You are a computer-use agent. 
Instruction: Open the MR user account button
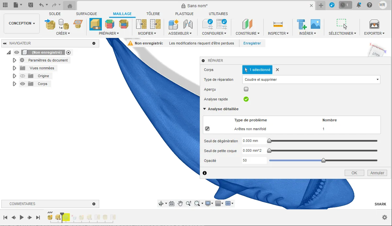(x=383, y=5)
